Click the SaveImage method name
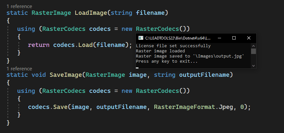Screen dimensions: 284x133 pos(66,75)
